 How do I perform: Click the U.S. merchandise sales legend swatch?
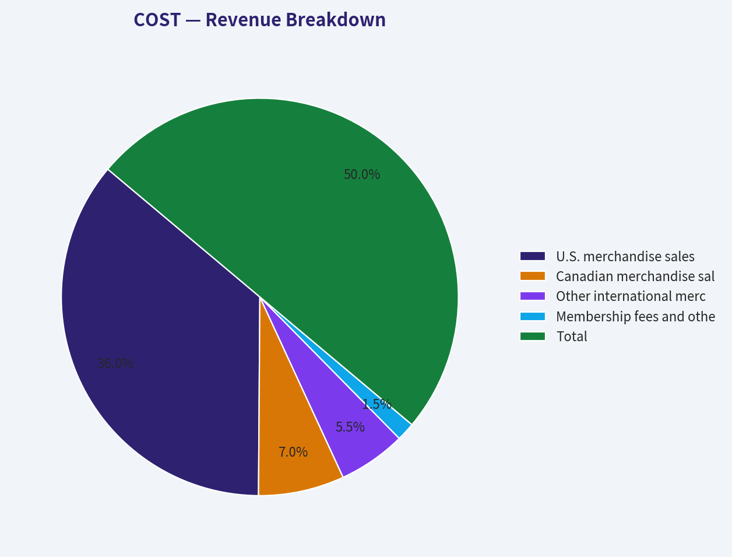click(532, 256)
